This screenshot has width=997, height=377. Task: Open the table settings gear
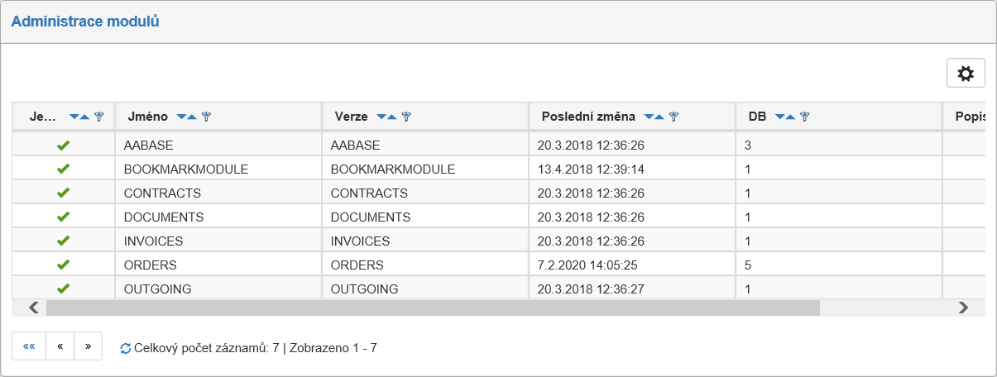pyautogui.click(x=966, y=74)
